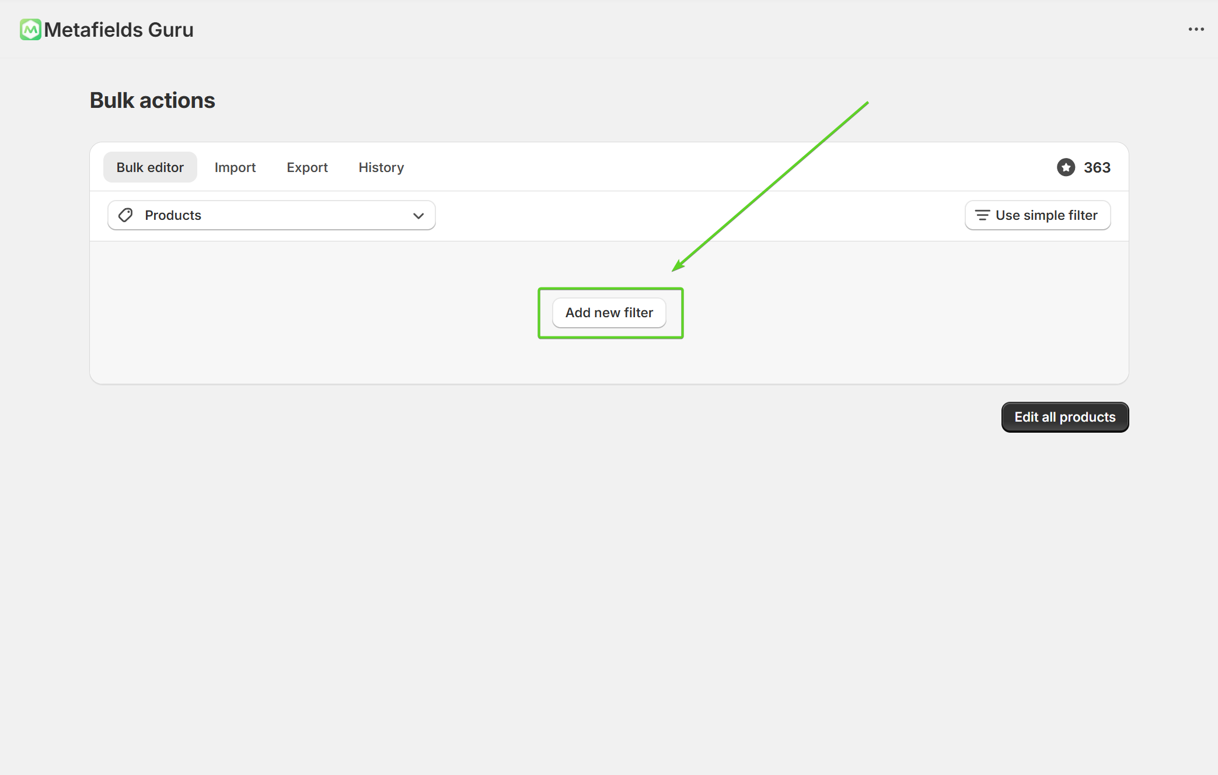Image resolution: width=1218 pixels, height=775 pixels.
Task: Open the three-dot more options menu
Action: click(x=1196, y=30)
